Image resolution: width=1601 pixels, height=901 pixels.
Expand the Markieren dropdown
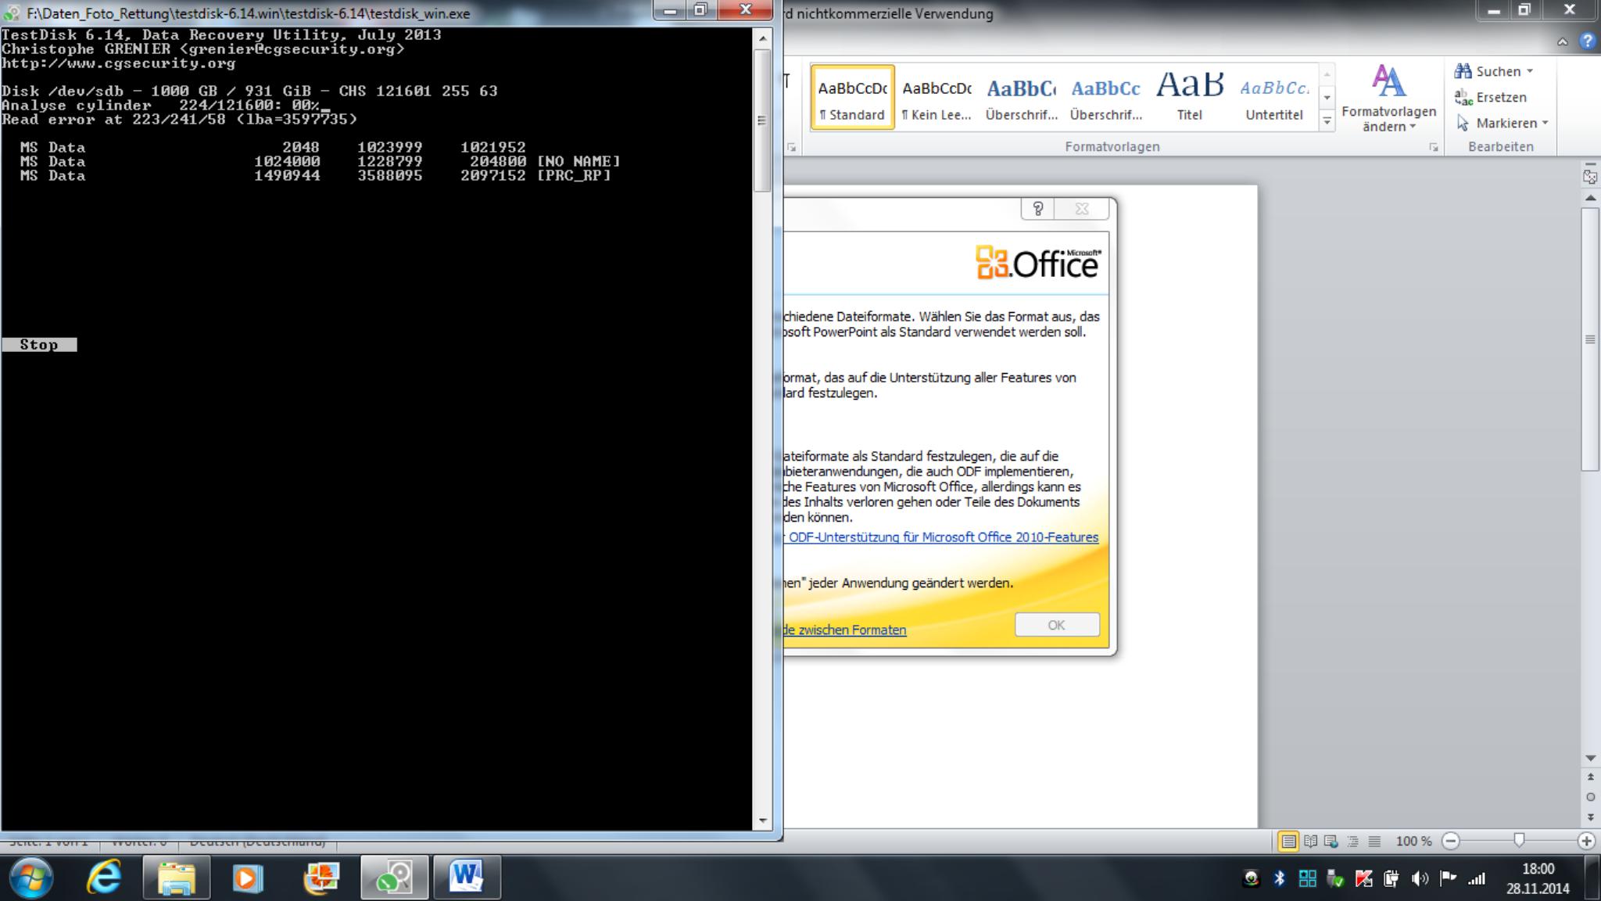1545,123
